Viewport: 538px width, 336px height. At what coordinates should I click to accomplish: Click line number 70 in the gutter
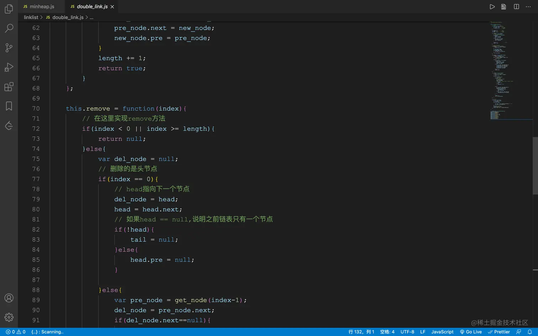[36, 108]
